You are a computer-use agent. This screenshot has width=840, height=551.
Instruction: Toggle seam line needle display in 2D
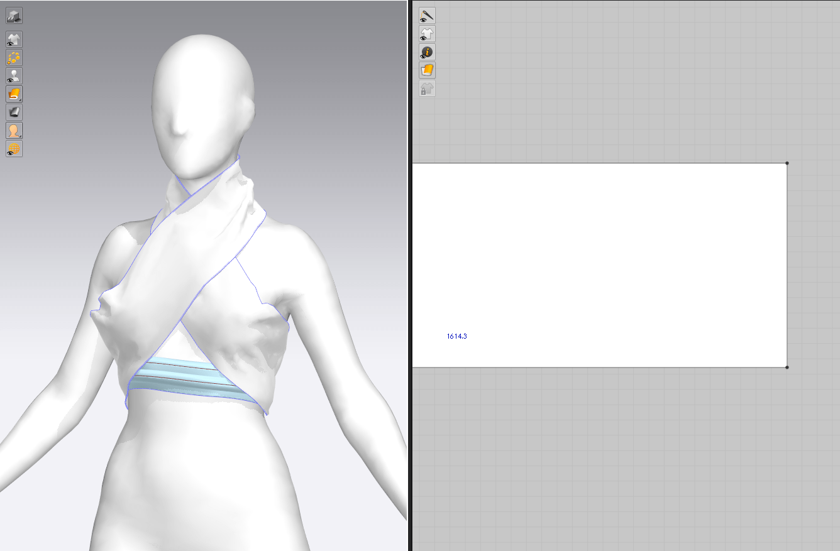(x=428, y=16)
